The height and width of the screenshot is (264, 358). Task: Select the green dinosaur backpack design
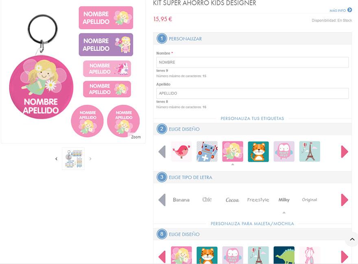(284, 255)
